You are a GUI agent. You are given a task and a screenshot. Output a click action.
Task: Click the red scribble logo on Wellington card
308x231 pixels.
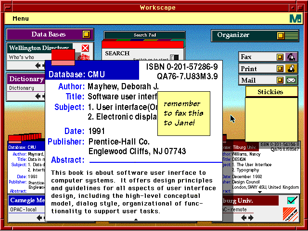click(84, 58)
